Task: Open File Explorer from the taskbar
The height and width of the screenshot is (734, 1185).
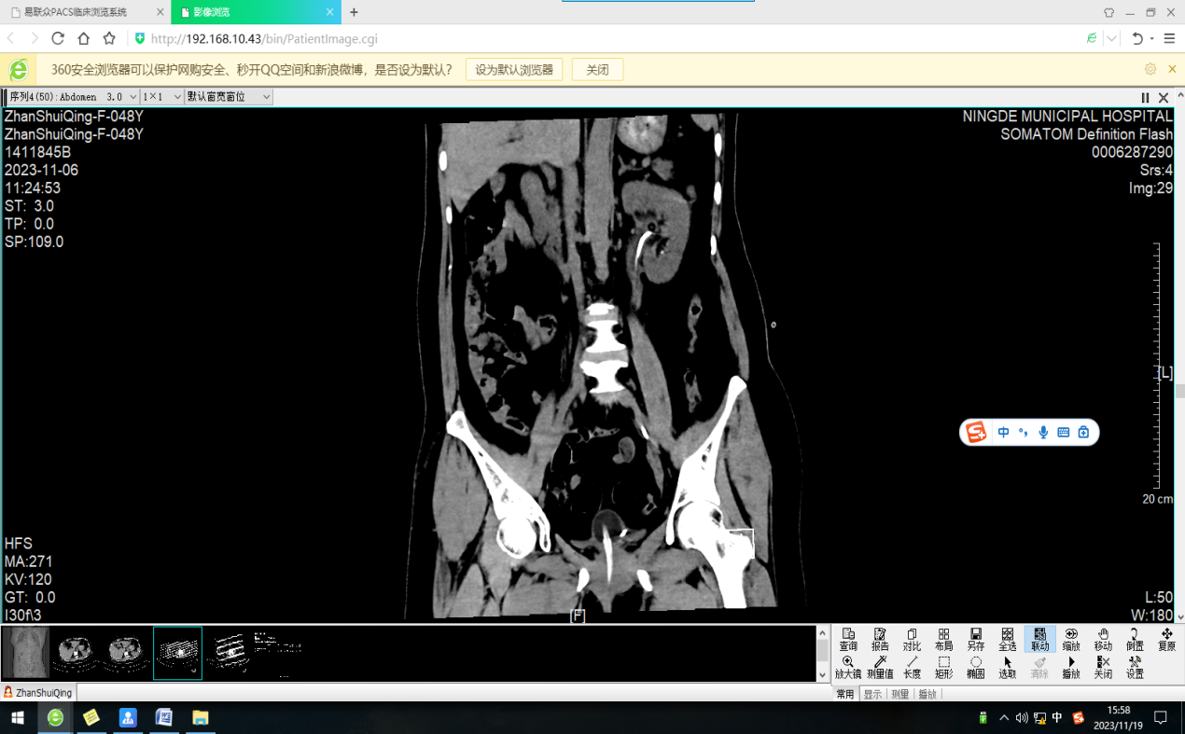Action: pyautogui.click(x=200, y=717)
